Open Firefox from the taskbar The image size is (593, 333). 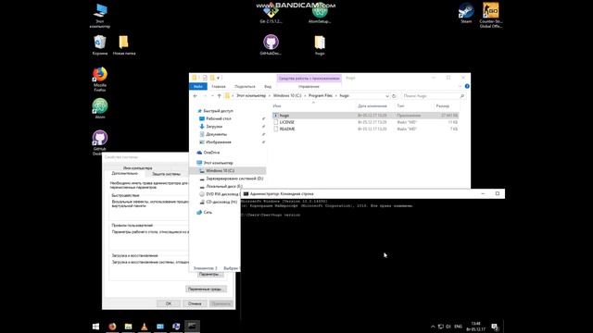112,327
